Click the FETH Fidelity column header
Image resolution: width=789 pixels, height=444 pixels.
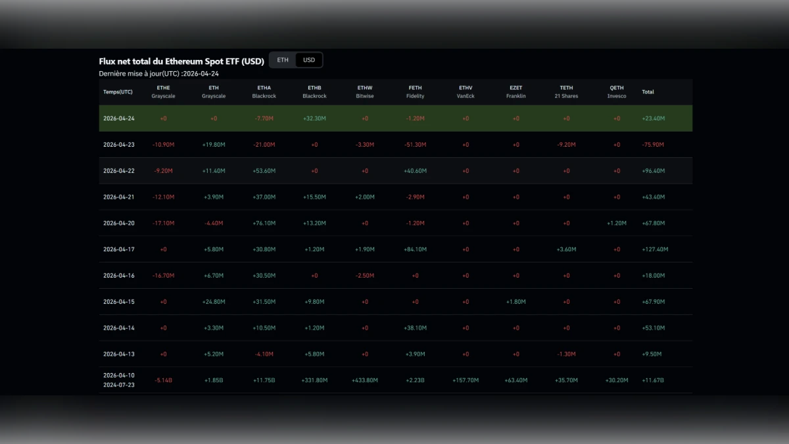pyautogui.click(x=415, y=92)
